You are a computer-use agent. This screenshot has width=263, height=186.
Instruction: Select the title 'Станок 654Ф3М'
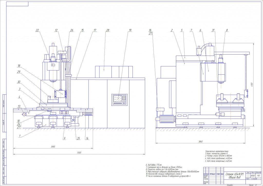point(234,174)
